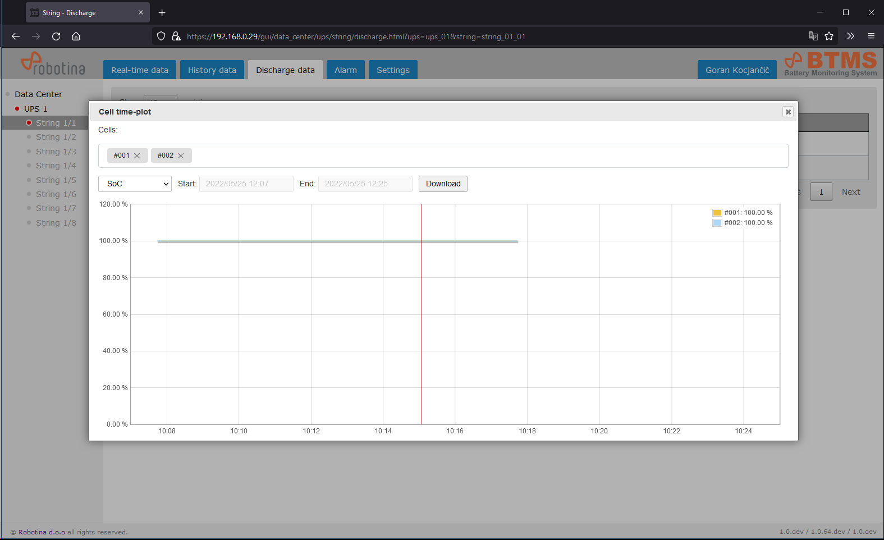884x540 pixels.
Task: Select String 1/1 in sidebar
Action: point(56,123)
